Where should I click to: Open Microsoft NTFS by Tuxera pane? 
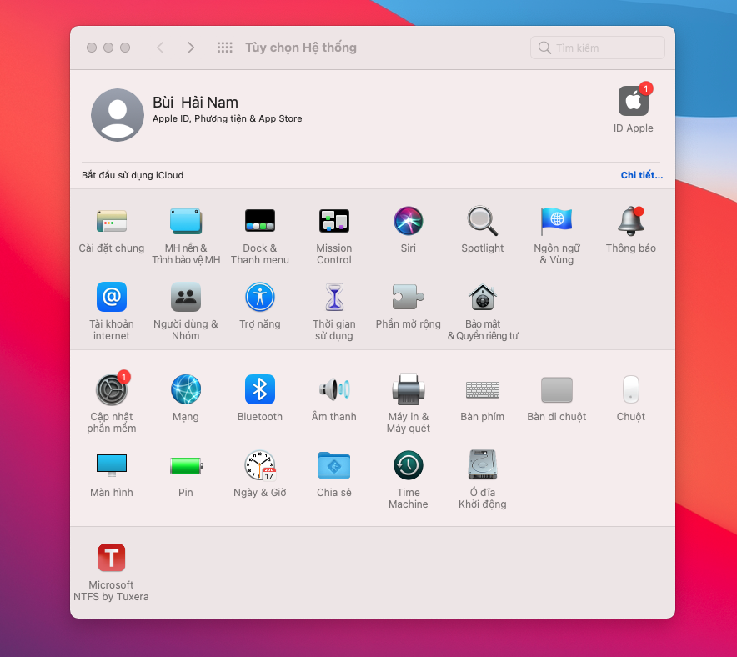coord(112,558)
